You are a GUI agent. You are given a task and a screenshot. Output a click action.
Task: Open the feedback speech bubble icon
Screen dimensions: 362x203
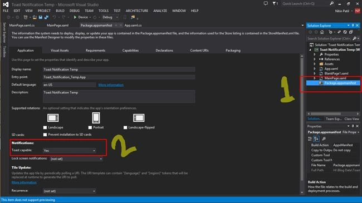[266, 3]
